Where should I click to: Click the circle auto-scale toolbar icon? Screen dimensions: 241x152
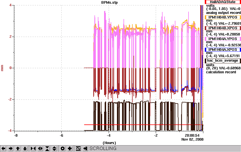pos(62,149)
